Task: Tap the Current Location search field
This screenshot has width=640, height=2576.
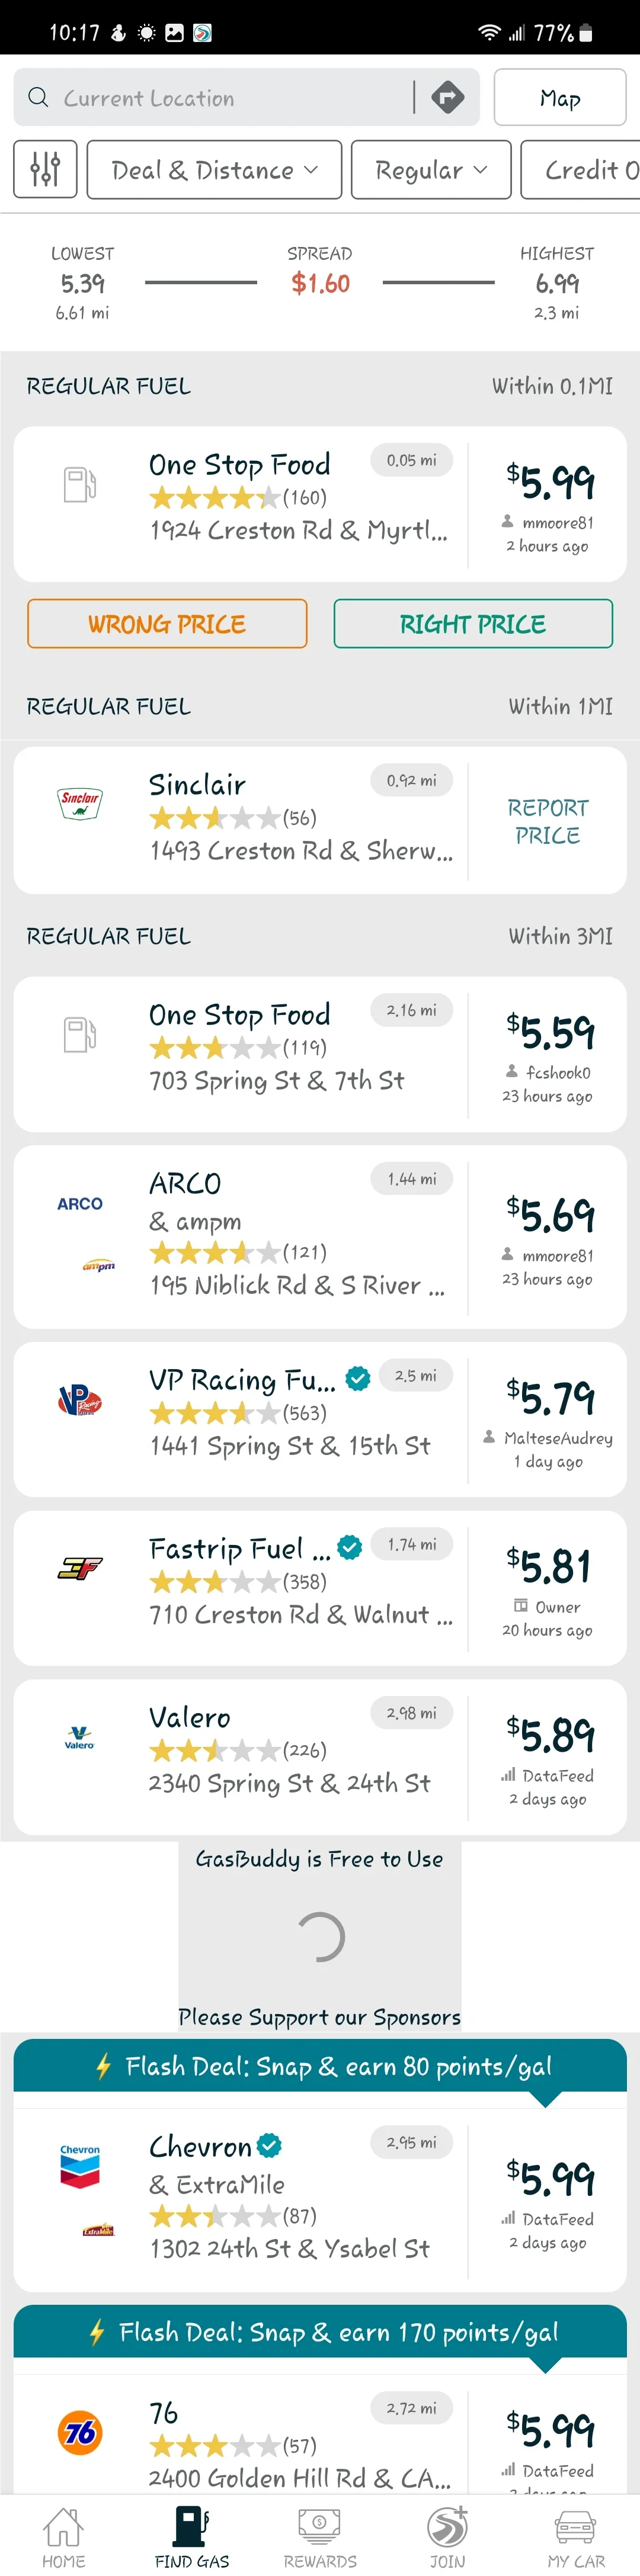Action: pos(200,97)
